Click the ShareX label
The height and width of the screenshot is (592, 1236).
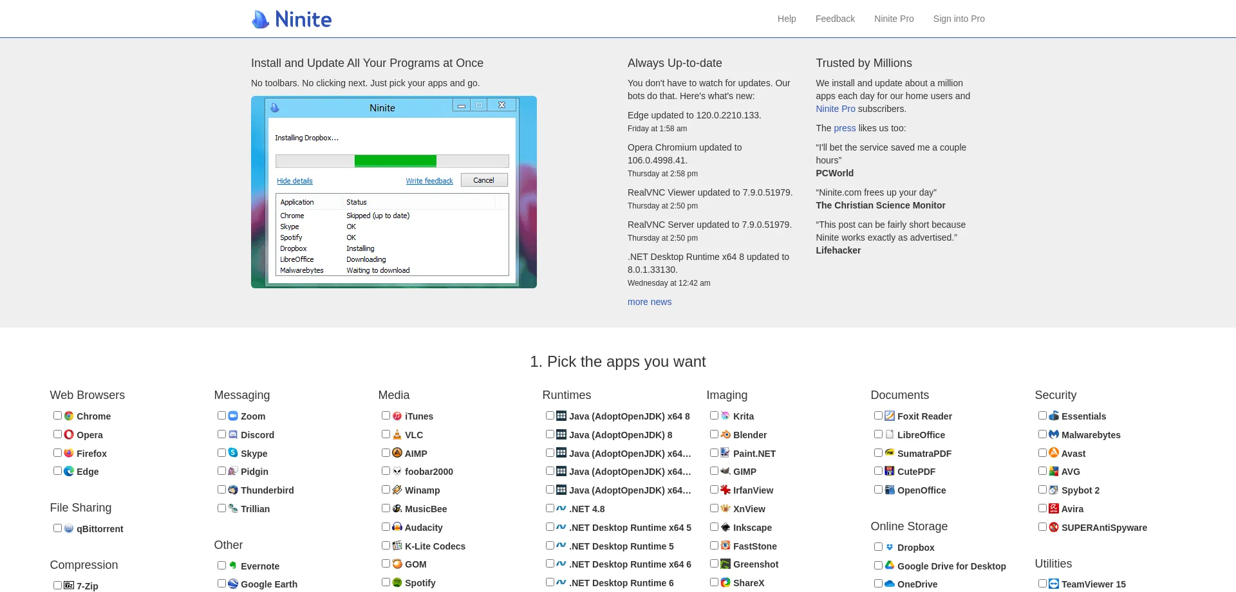[x=749, y=583]
